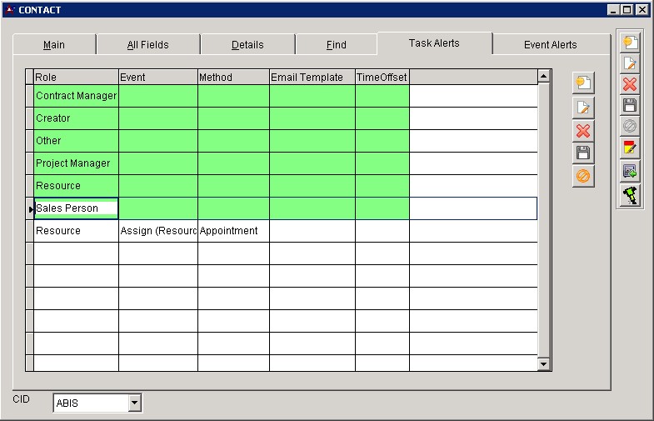Click the orange cancel icon beside the grid

click(583, 176)
